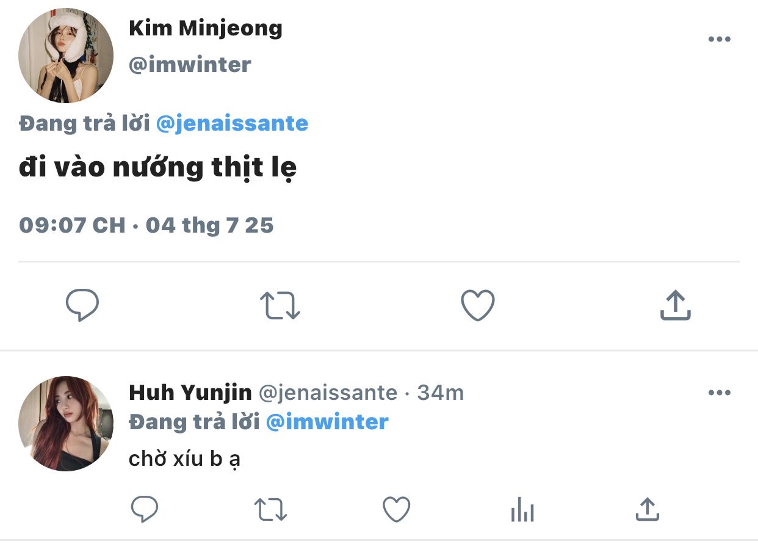This screenshot has height=544, width=758.
Task: Open Huh Yunjin's profile picture
Action: (66, 423)
